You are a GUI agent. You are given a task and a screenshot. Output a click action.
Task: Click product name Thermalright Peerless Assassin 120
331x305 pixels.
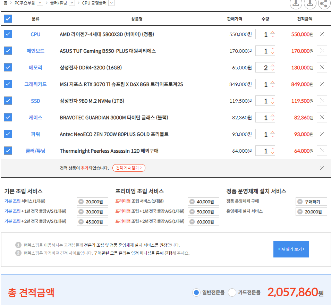(109, 151)
